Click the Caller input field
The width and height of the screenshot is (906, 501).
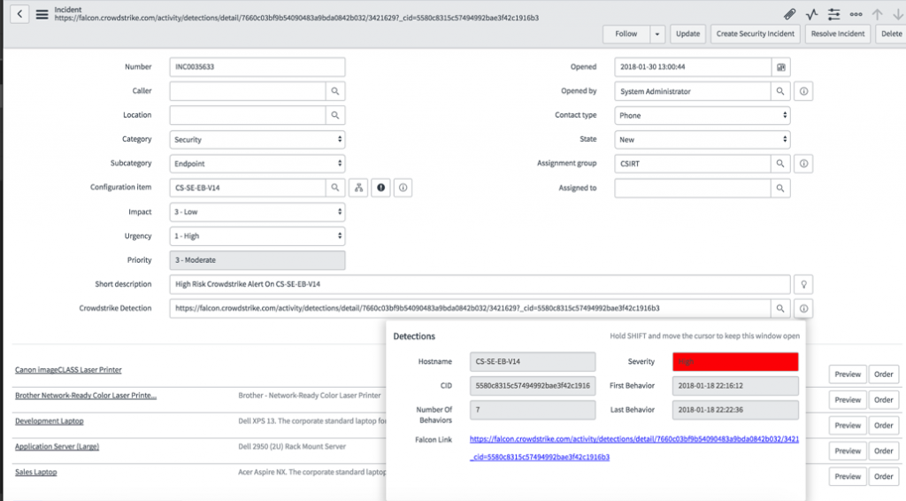(x=248, y=90)
